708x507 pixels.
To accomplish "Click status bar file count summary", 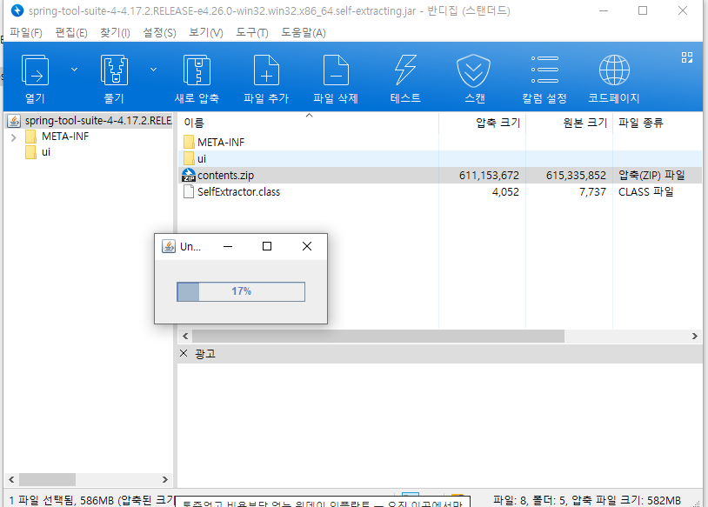I will 586,500.
